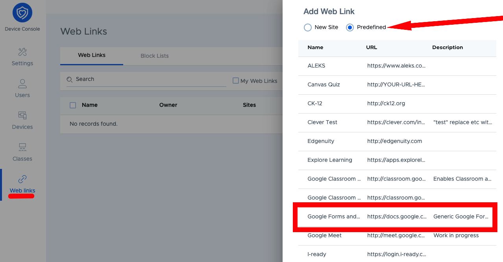Viewport: 503px width, 262px height.
Task: Switch to the Block Lists tab
Action: tap(155, 56)
